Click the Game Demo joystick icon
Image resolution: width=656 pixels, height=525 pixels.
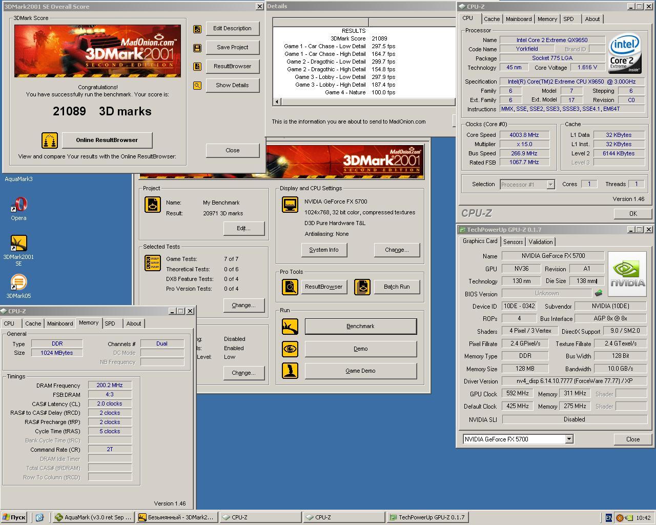(290, 371)
